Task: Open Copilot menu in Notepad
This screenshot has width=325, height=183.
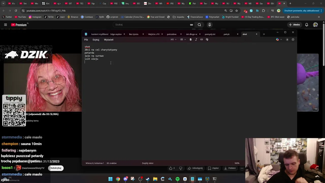Action: click(x=279, y=39)
